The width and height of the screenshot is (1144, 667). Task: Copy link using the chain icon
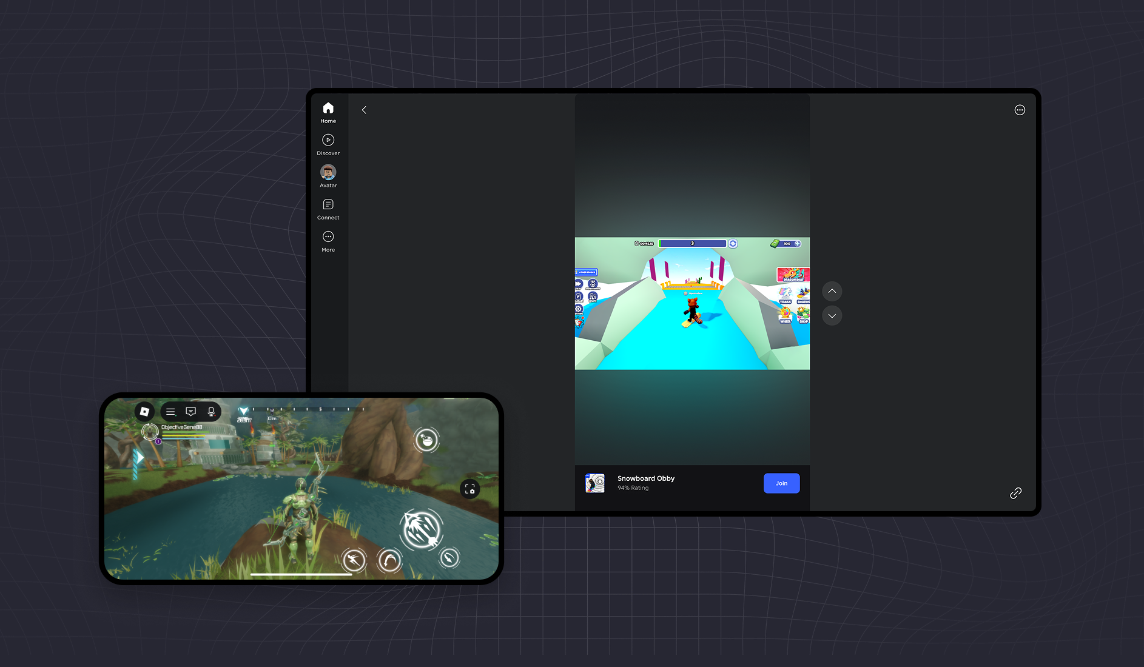point(1016,493)
